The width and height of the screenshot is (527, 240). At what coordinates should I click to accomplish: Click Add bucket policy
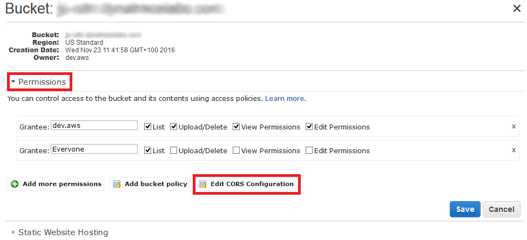[x=150, y=184]
